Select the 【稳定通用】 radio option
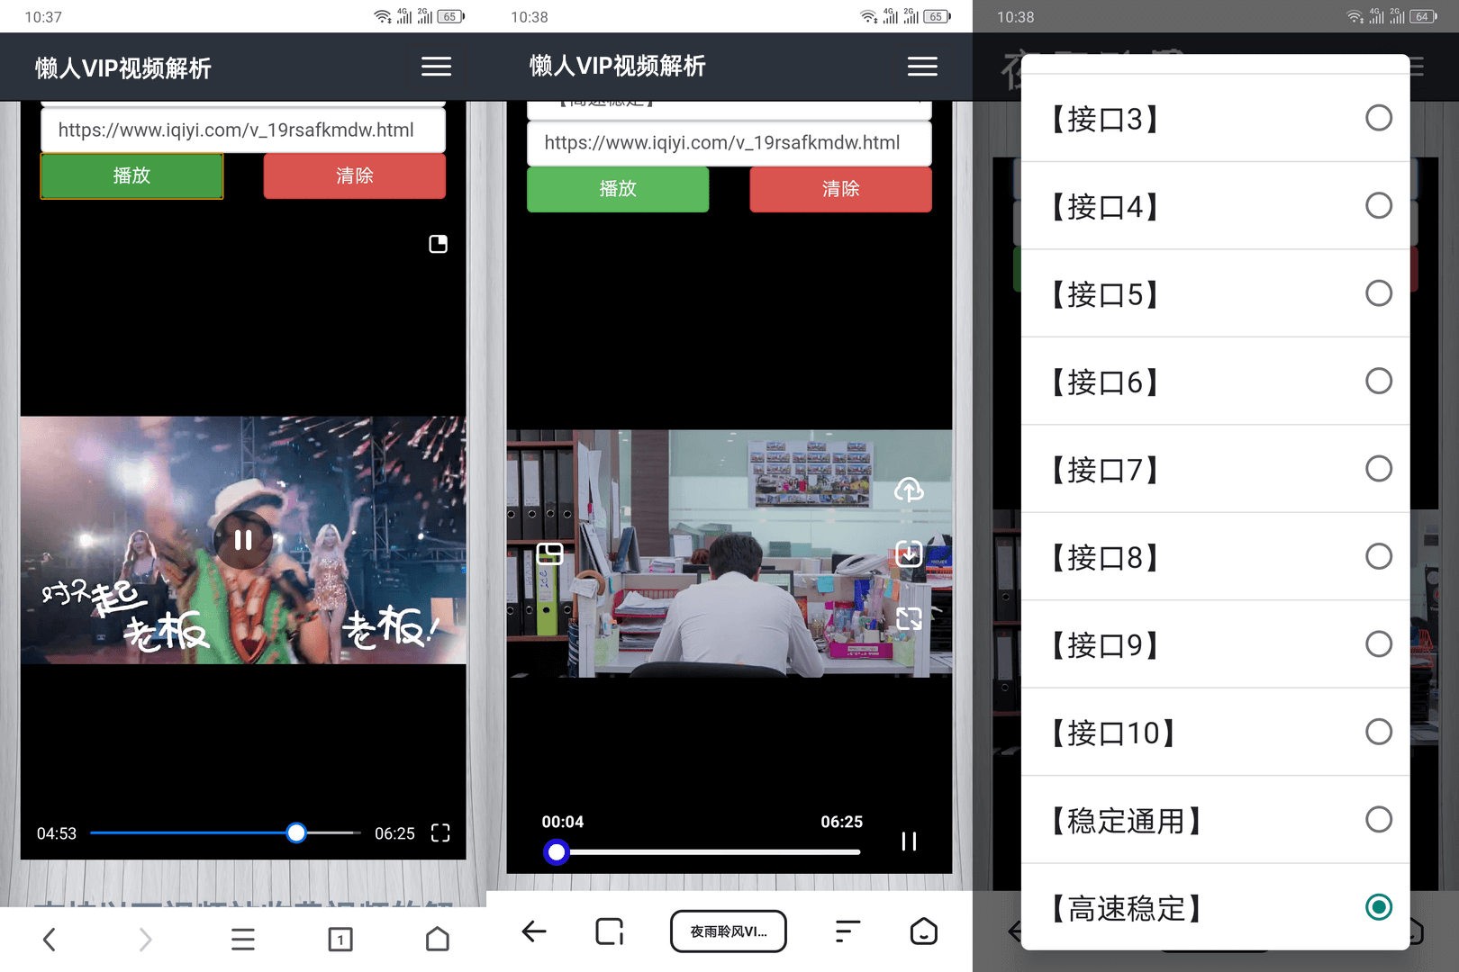Image resolution: width=1459 pixels, height=972 pixels. (x=1378, y=819)
